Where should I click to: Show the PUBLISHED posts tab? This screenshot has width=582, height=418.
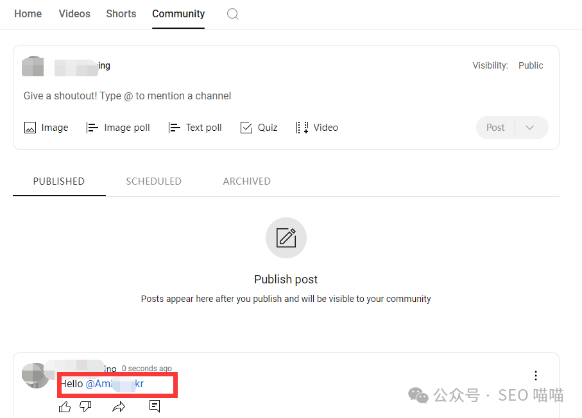[59, 181]
